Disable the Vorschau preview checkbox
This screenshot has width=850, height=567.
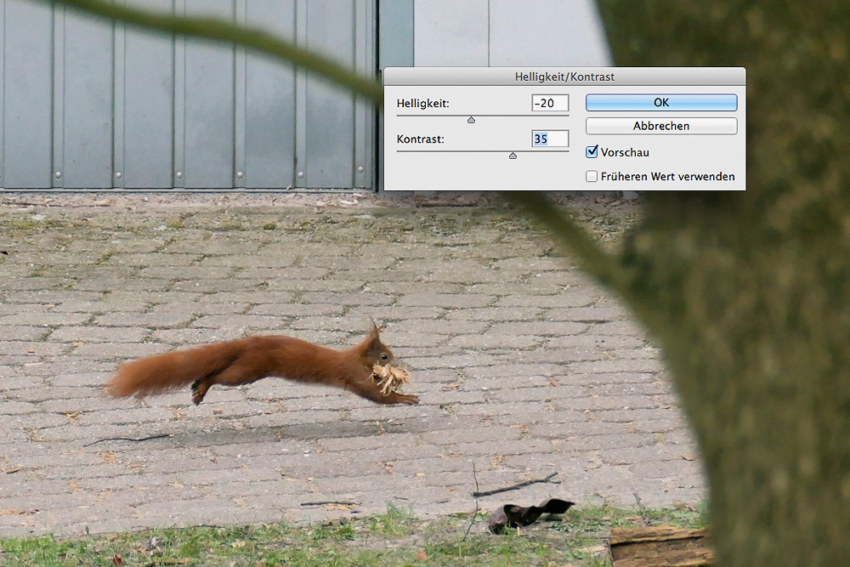(x=592, y=152)
